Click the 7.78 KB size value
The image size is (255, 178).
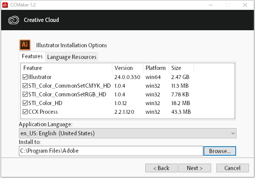pos(180,94)
